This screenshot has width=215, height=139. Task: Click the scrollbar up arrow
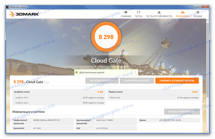207,20
